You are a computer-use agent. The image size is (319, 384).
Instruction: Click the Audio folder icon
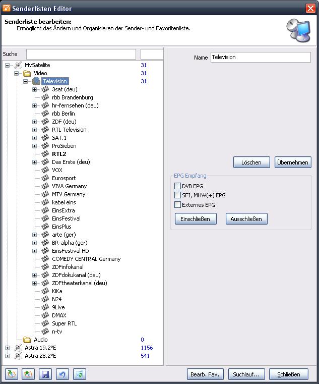pyautogui.click(x=27, y=340)
